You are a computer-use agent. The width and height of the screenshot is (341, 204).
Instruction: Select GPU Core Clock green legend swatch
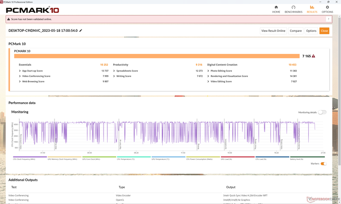[x=99, y=157]
